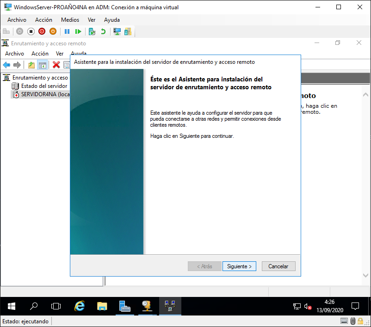Open the Archivo menu of the VM connection window
Viewport: 371px width, 327px height.
[x=17, y=20]
